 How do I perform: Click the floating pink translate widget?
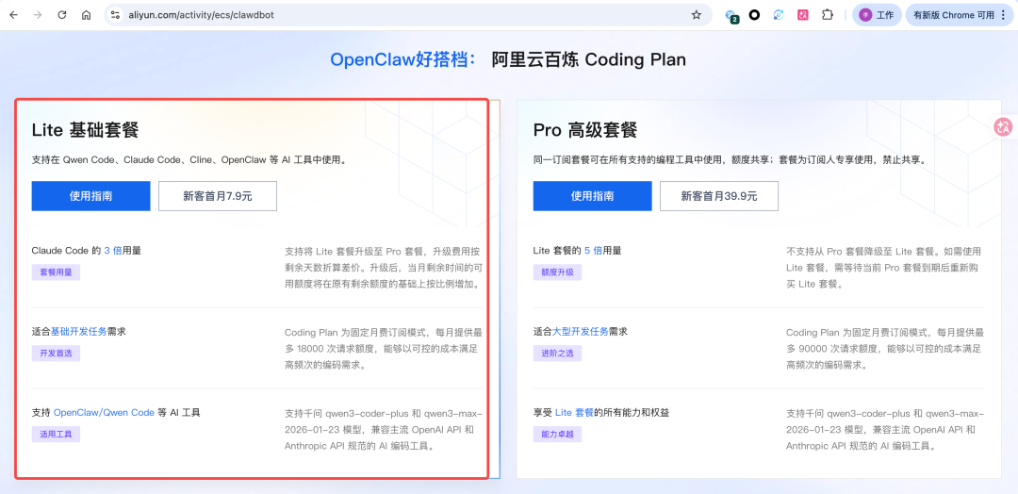click(x=1004, y=127)
